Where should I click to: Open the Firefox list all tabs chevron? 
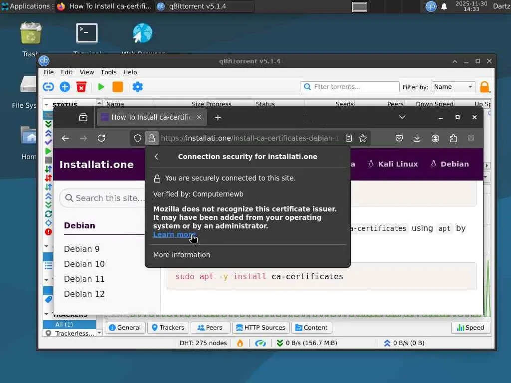(x=402, y=117)
